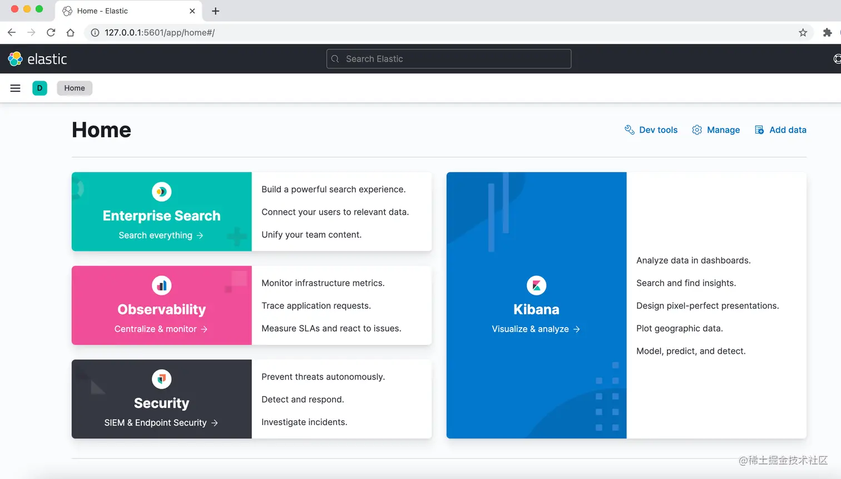Screen dimensions: 841x479
Task: Click the Home breadcrumb
Action: (75, 88)
